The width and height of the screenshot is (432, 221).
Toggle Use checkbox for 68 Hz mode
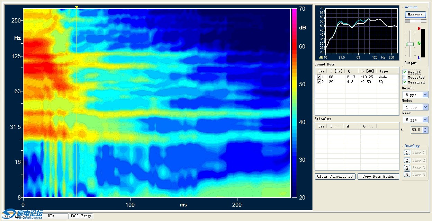pyautogui.click(x=319, y=77)
